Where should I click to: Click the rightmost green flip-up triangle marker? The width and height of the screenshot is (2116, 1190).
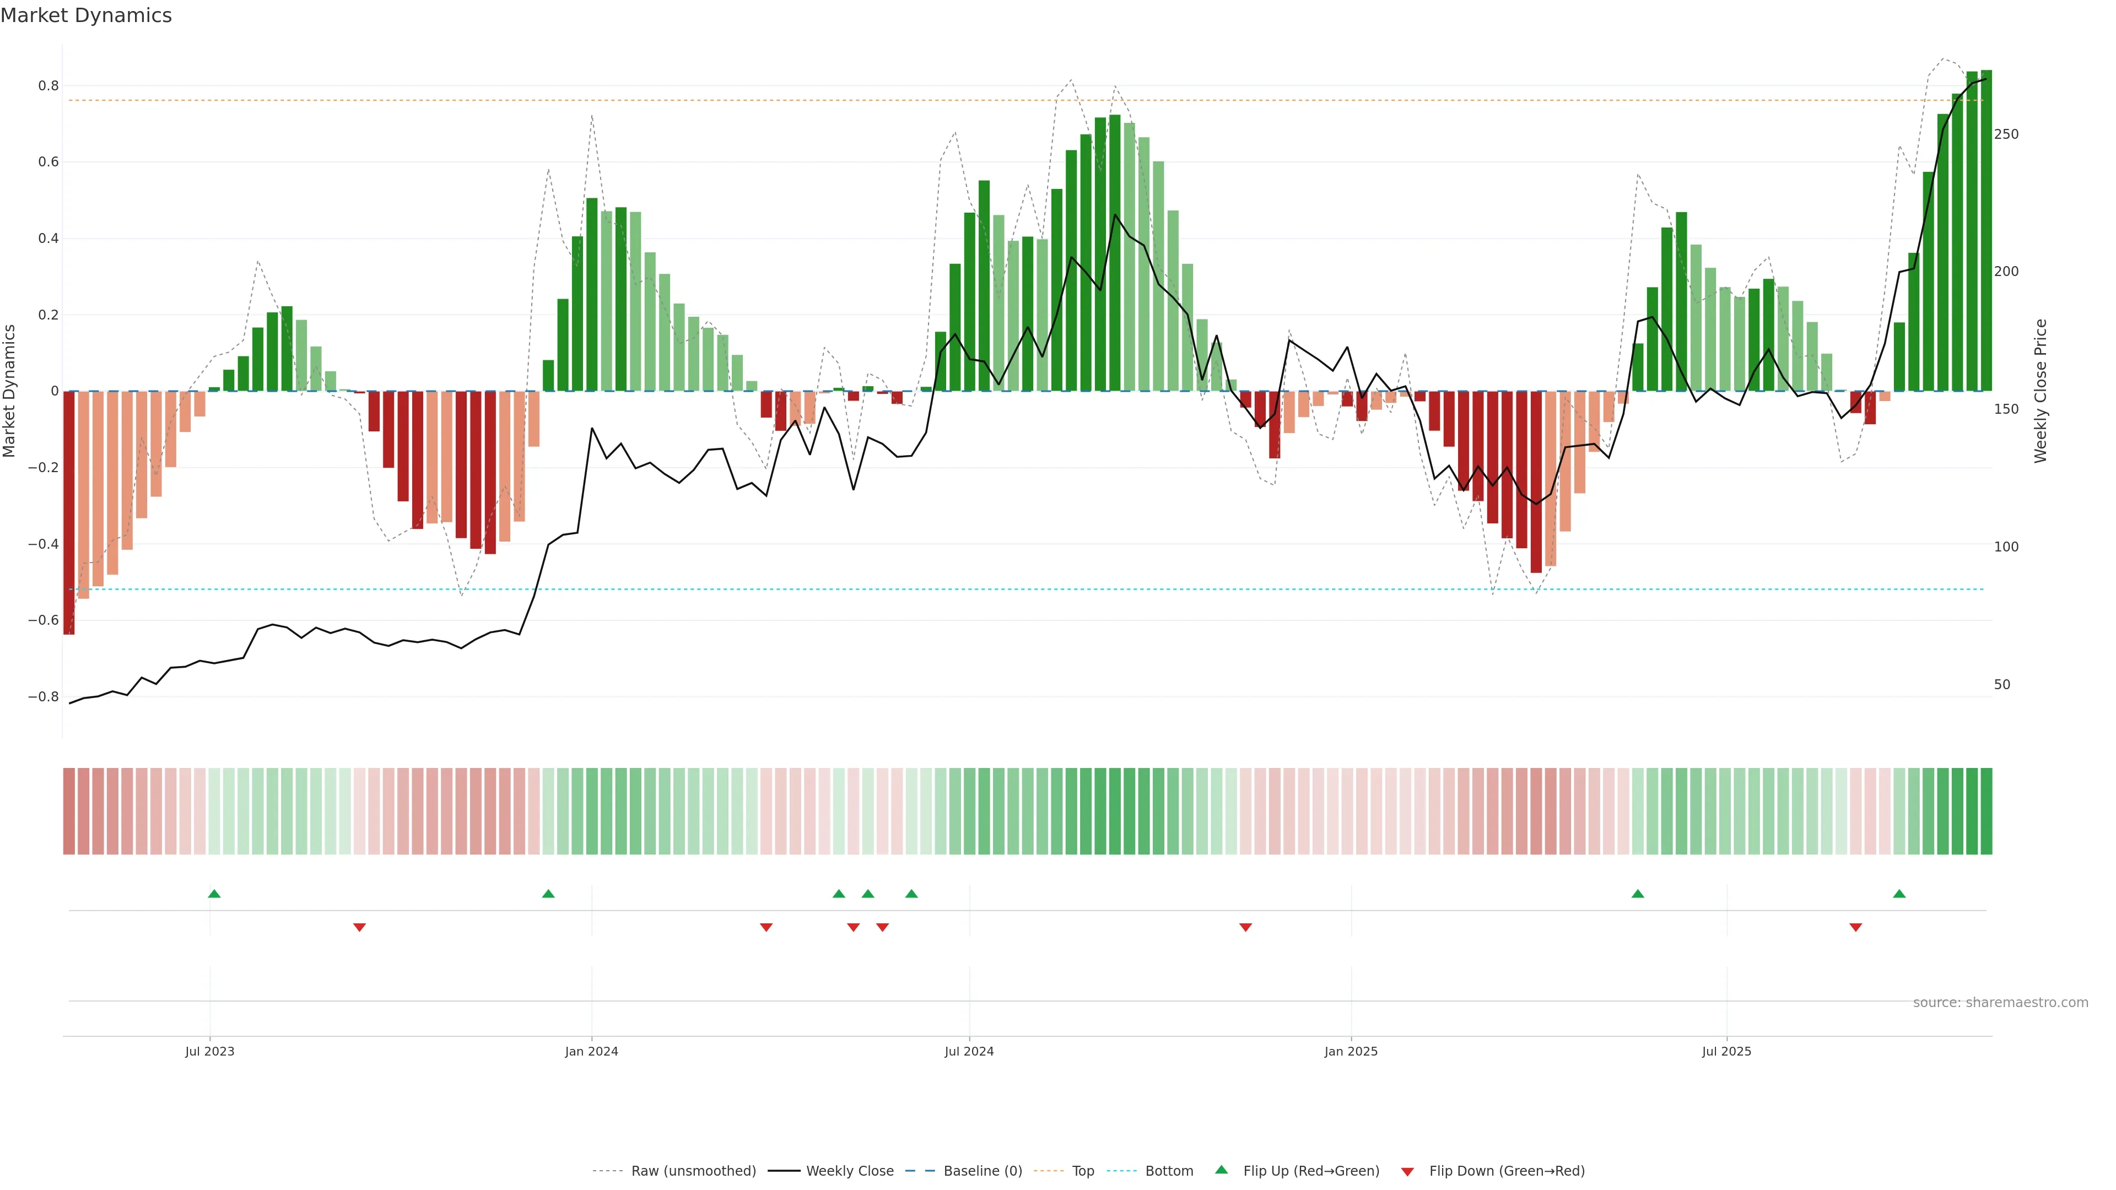pyautogui.click(x=1899, y=894)
